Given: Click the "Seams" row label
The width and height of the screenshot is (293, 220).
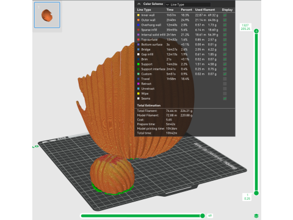Looking at the screenshot, I should tap(146, 98).
